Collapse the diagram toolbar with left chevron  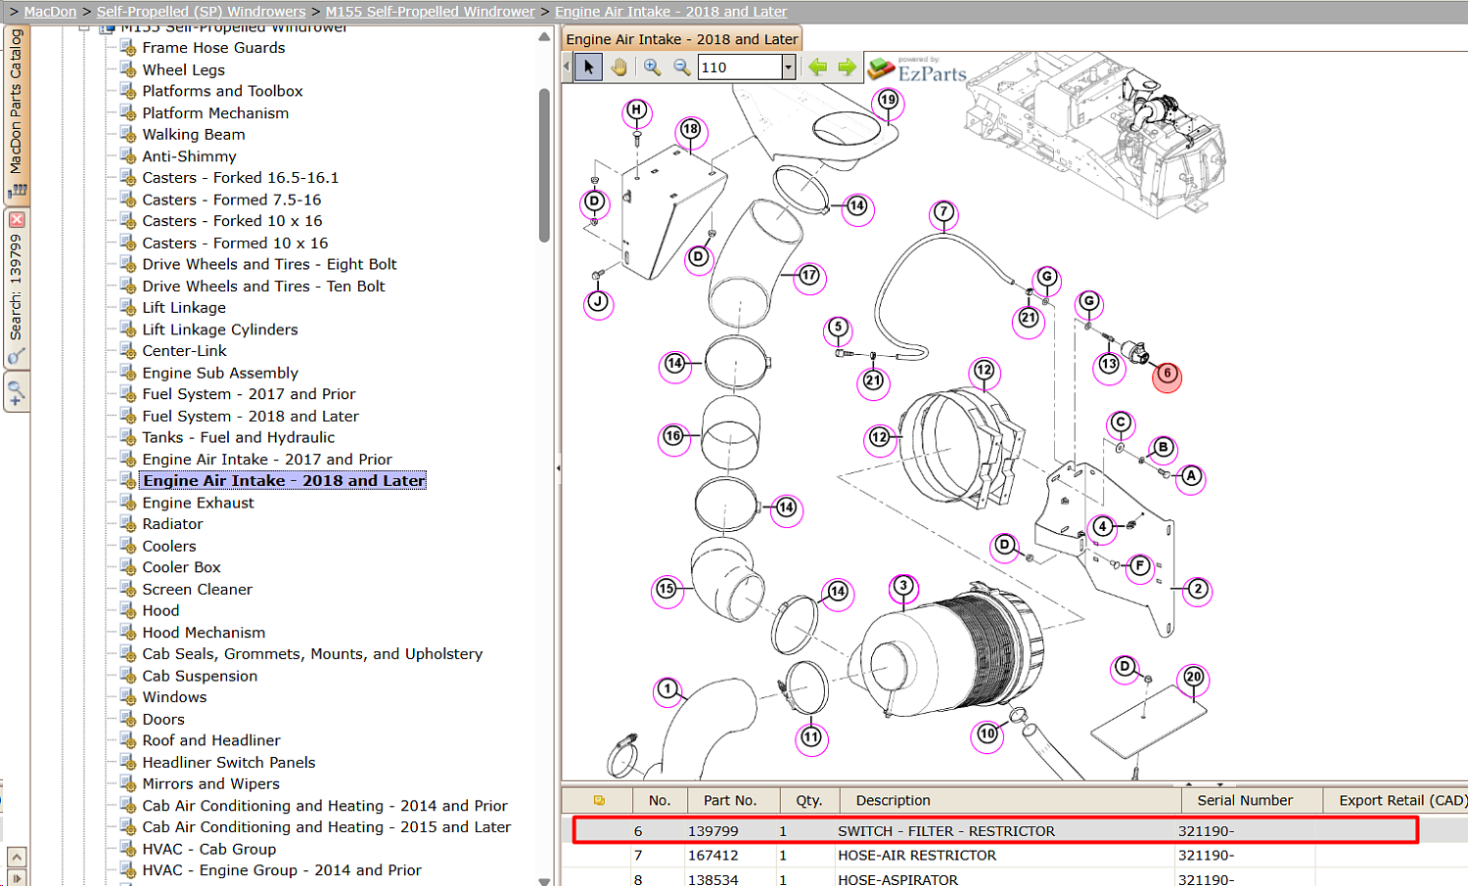(567, 67)
